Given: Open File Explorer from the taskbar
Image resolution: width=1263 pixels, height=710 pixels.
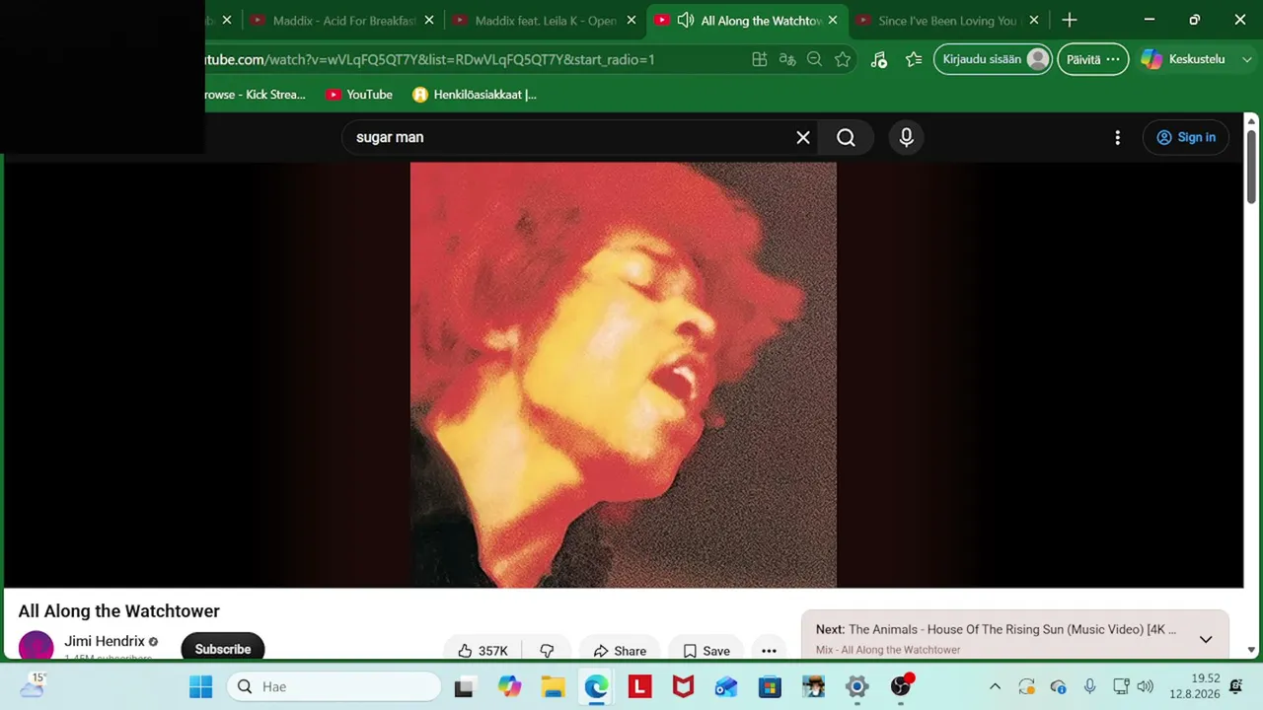Looking at the screenshot, I should tap(553, 686).
